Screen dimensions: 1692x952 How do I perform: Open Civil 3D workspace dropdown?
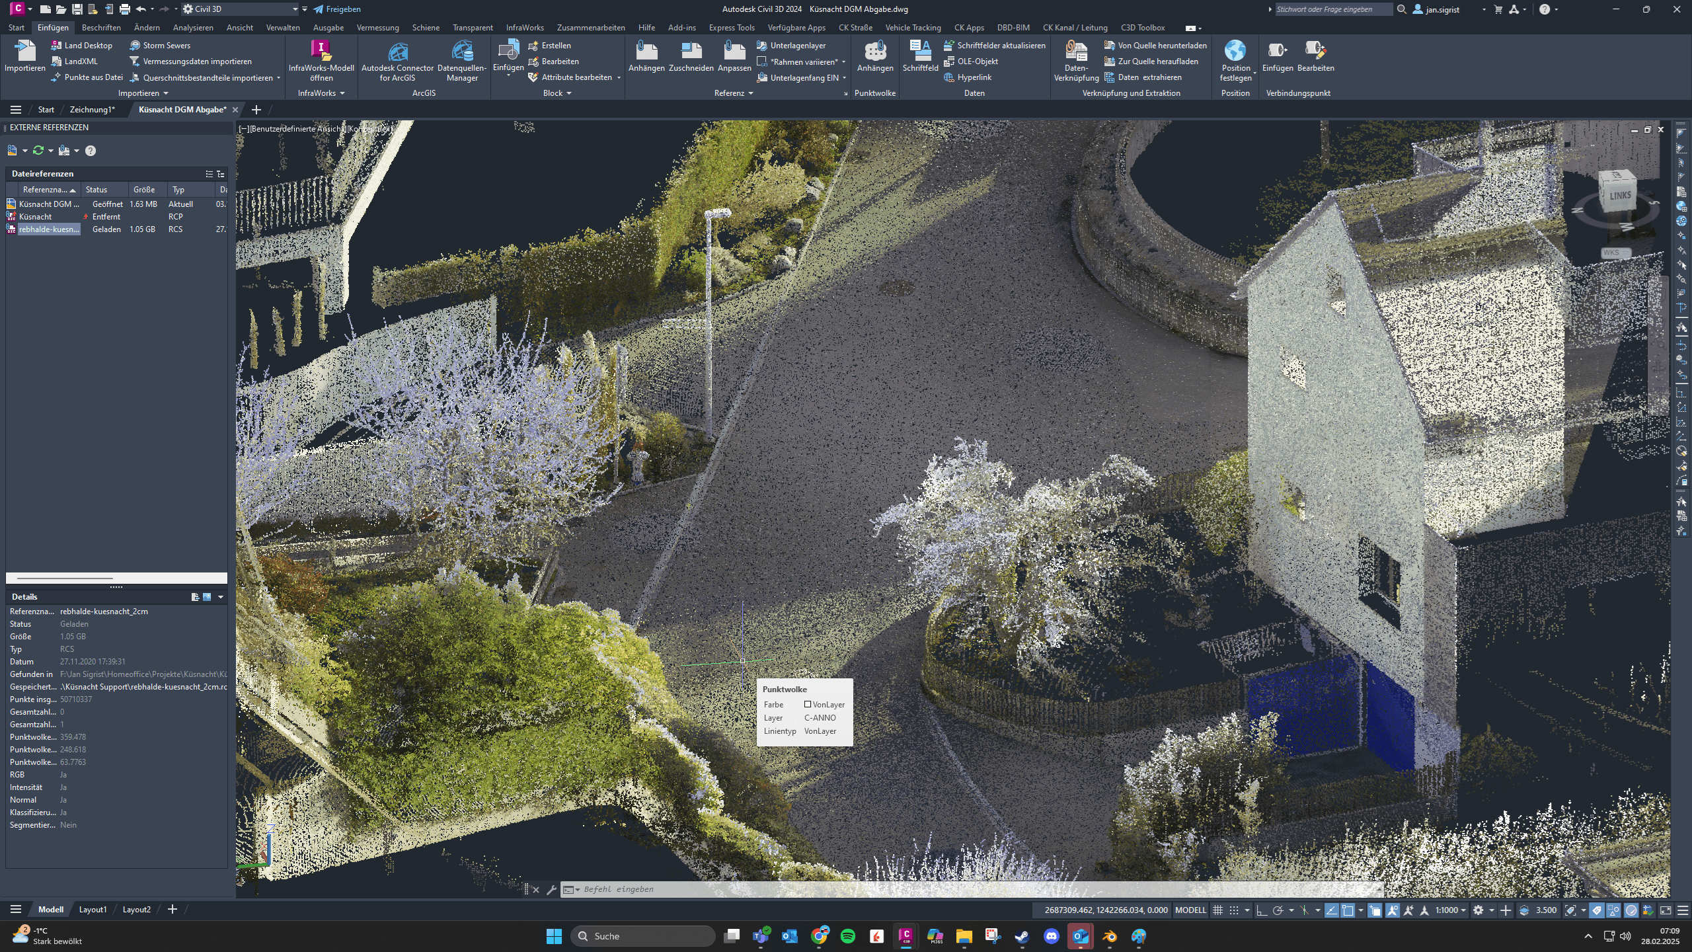(240, 9)
